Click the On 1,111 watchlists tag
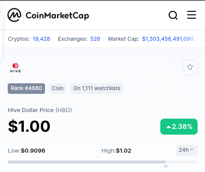The height and width of the screenshot is (172, 205). (x=97, y=88)
